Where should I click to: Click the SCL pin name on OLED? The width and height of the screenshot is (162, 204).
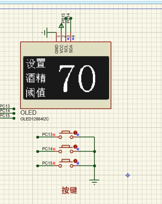point(66,49)
